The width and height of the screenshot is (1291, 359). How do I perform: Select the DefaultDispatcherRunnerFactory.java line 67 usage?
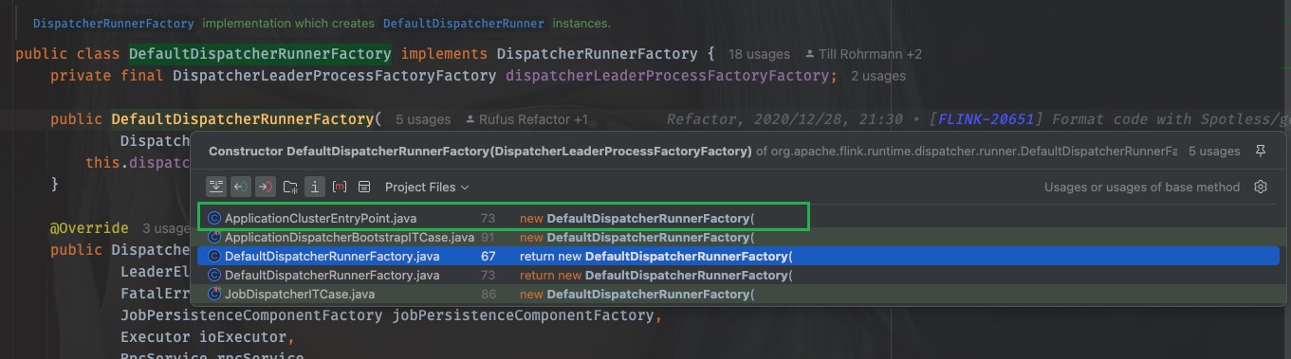738,256
